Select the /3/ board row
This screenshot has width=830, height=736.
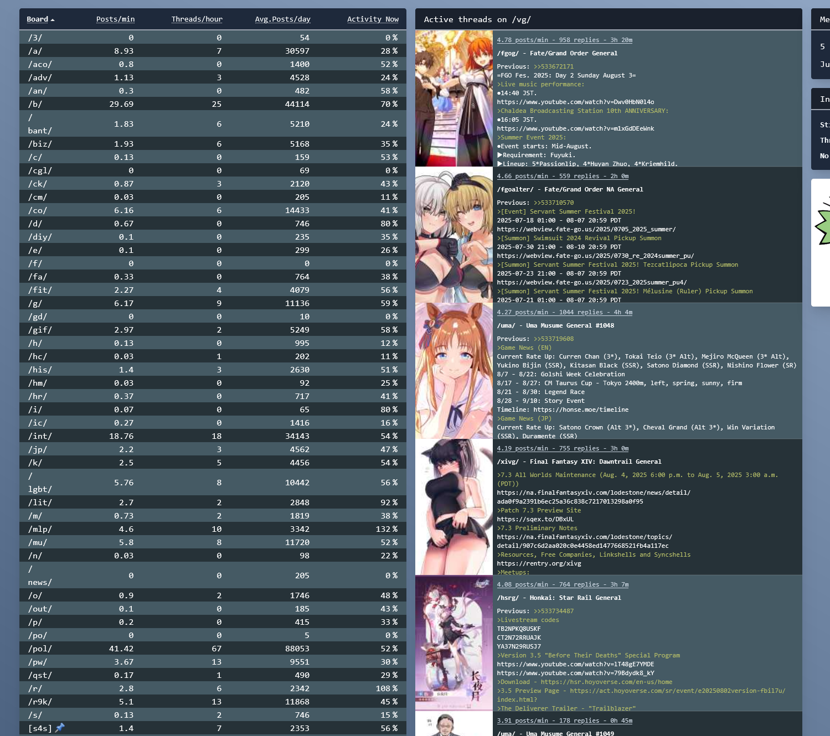(213, 38)
